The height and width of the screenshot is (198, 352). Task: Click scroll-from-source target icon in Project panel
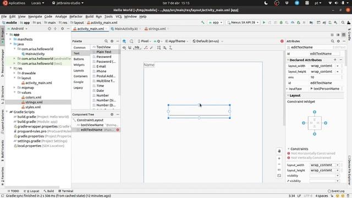point(50,29)
